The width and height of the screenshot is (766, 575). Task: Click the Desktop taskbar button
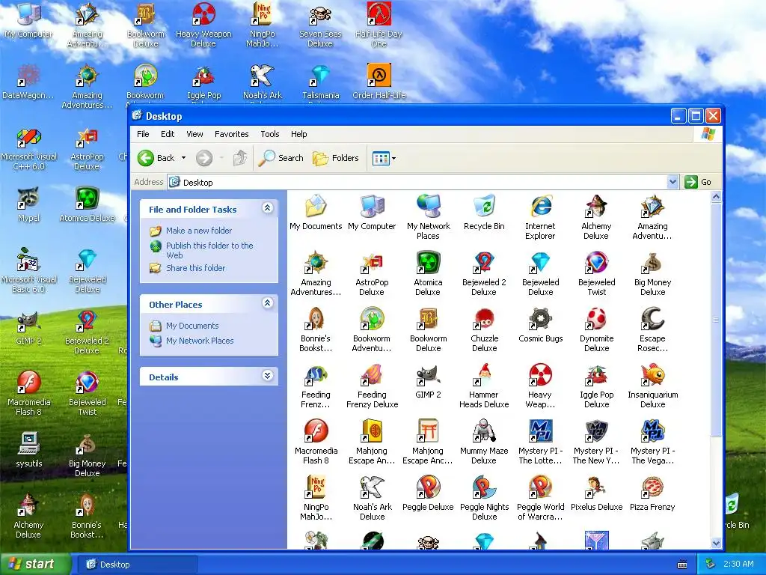pyautogui.click(x=138, y=565)
